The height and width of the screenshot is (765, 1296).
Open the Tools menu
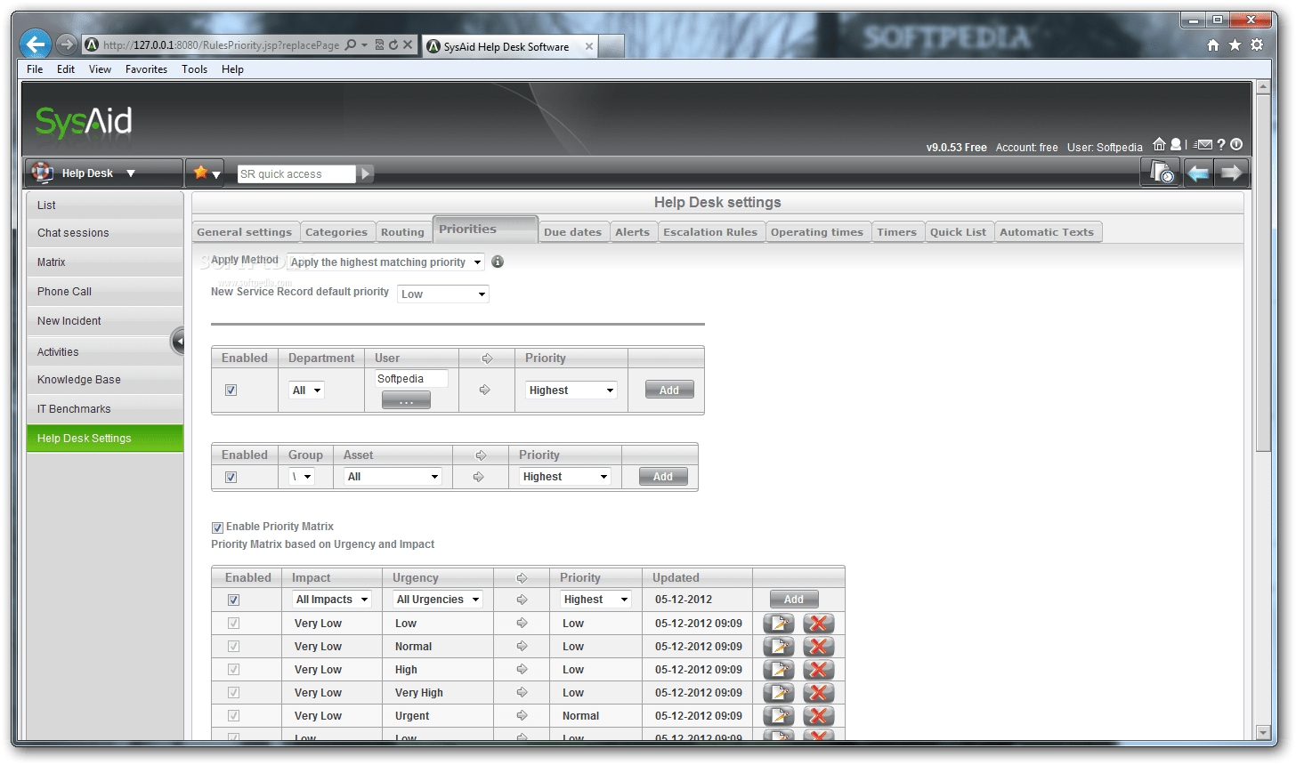click(x=194, y=68)
